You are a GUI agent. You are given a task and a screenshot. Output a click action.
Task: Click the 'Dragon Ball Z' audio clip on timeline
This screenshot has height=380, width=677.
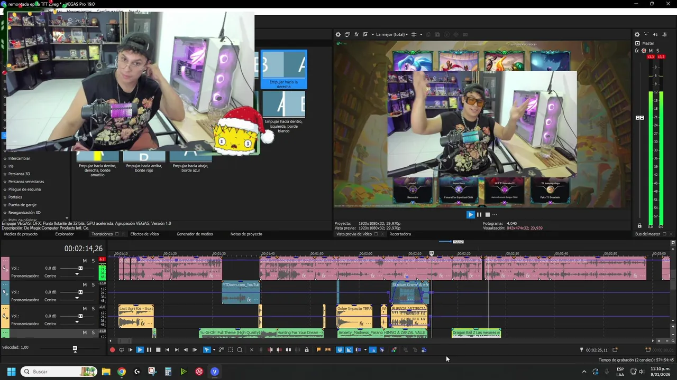[476, 333]
